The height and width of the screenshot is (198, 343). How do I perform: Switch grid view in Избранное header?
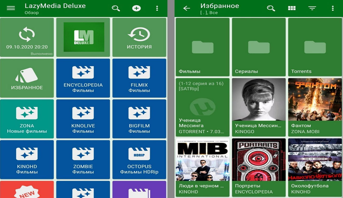pyautogui.click(x=292, y=8)
